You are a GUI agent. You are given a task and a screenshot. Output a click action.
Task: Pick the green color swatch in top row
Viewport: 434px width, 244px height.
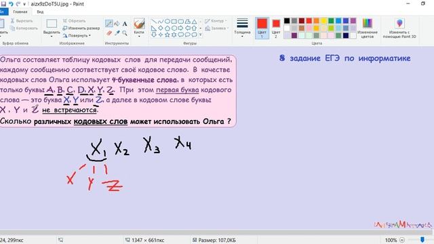pos(331,21)
